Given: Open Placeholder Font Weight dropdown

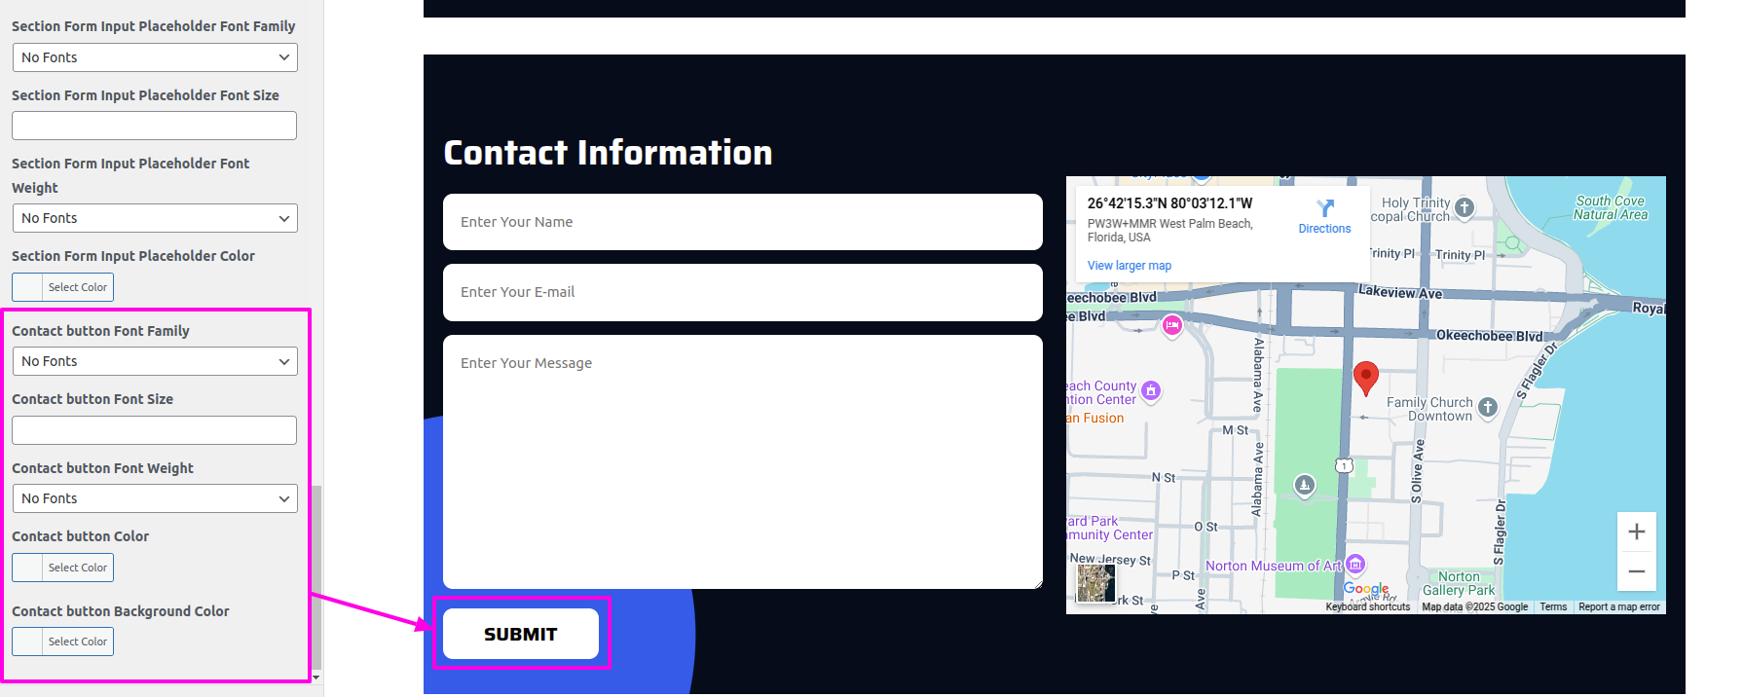Looking at the screenshot, I should [x=155, y=218].
